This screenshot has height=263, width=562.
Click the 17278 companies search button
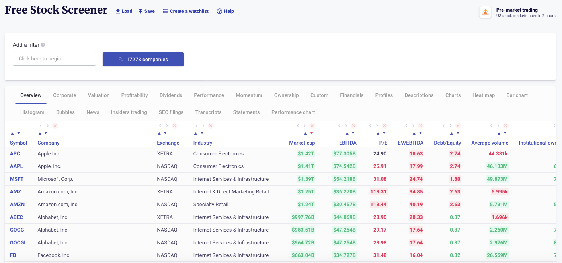(x=143, y=59)
